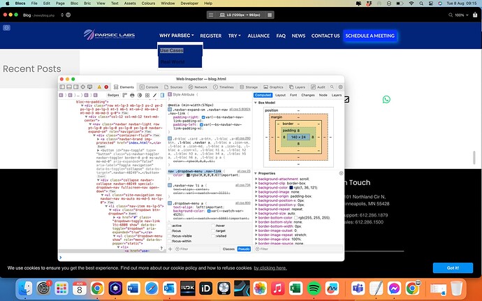Expand the background-attachment property row
Image resolution: width=482 pixels, height=301 pixels.
(x=256, y=179)
